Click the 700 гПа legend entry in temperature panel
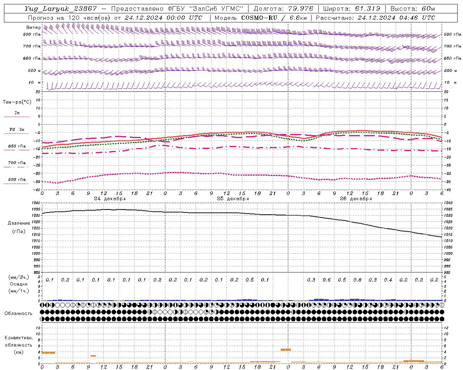The height and width of the screenshot is (370, 463). [x=17, y=163]
